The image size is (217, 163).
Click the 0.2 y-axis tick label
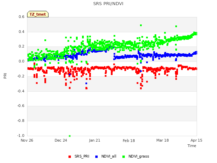click(21, 47)
